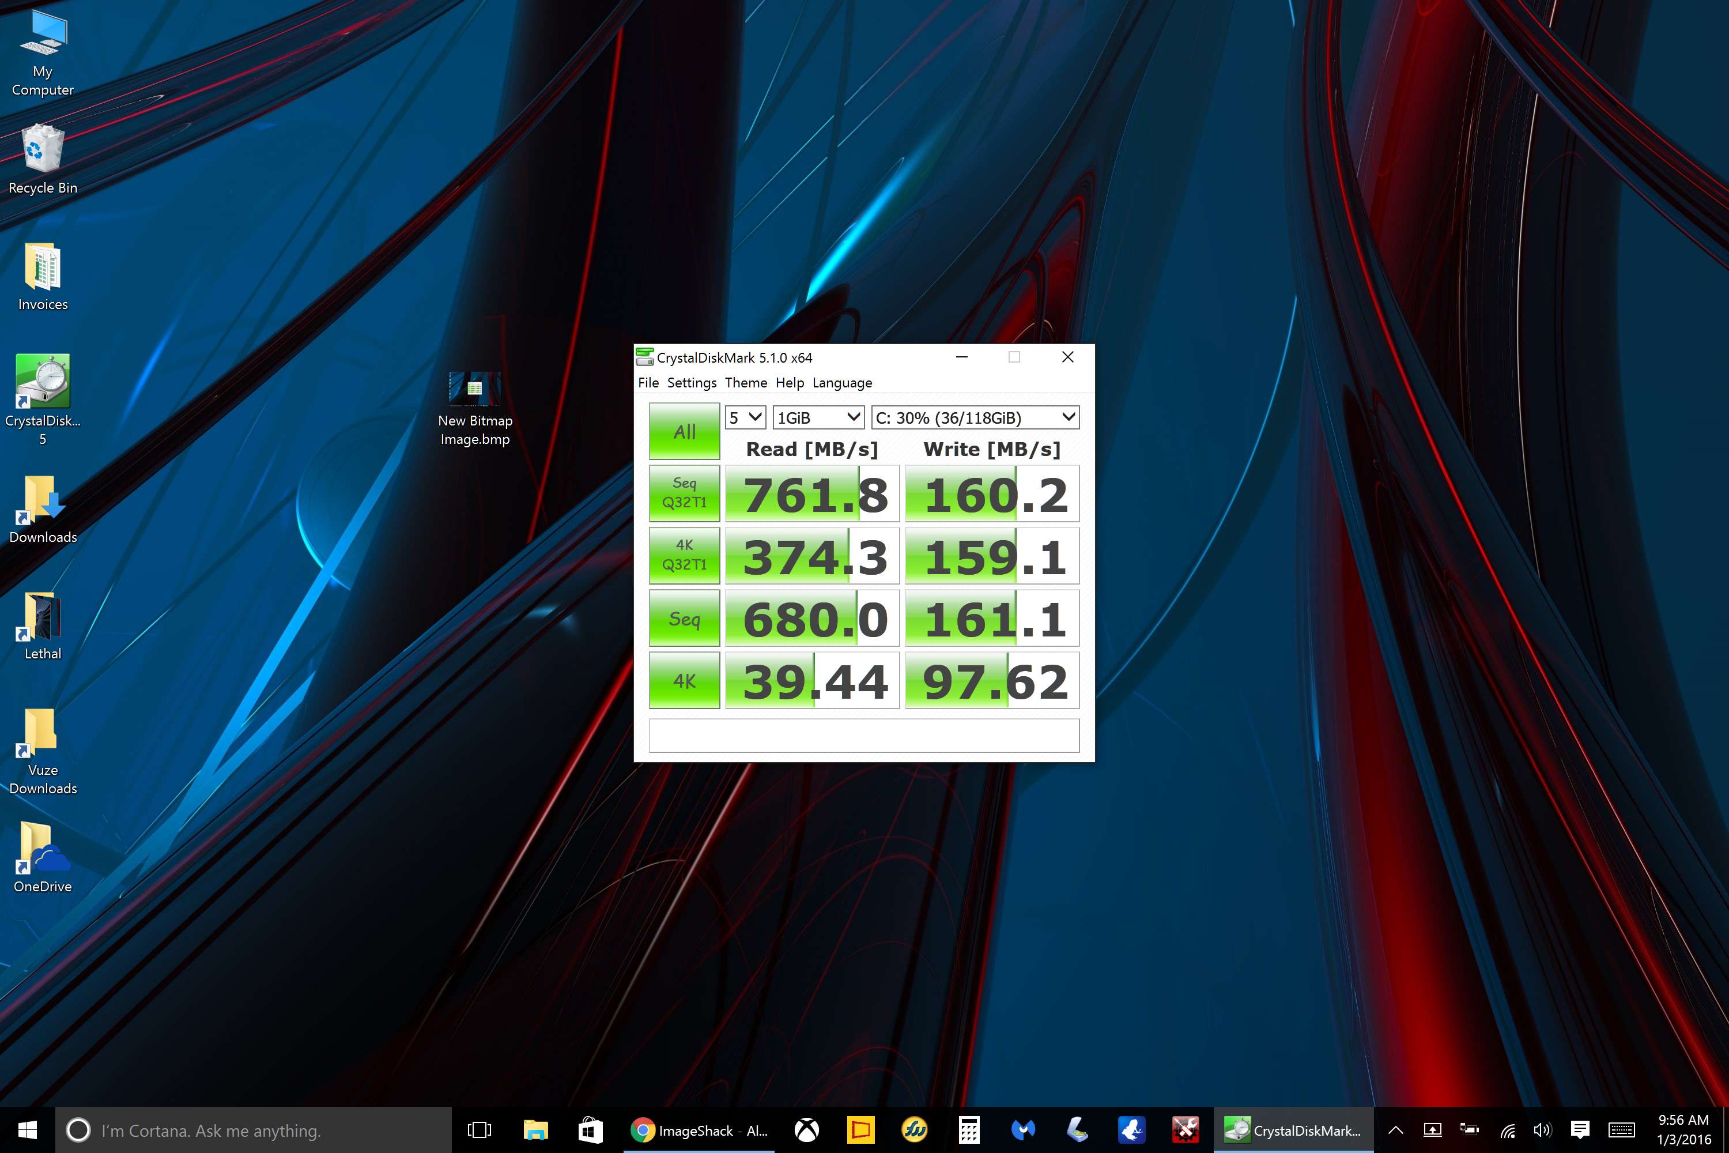The height and width of the screenshot is (1153, 1729).
Task: Click the CrystalDiskMark title bar app icon
Action: point(645,357)
